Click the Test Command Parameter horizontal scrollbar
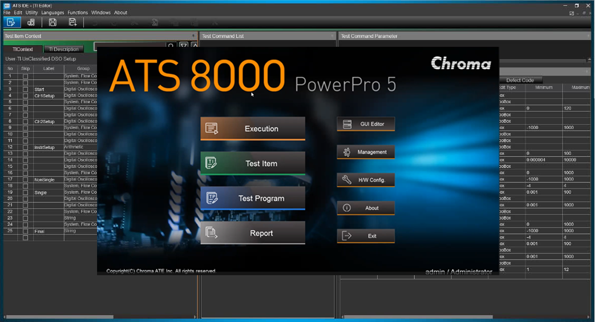 pos(418,317)
